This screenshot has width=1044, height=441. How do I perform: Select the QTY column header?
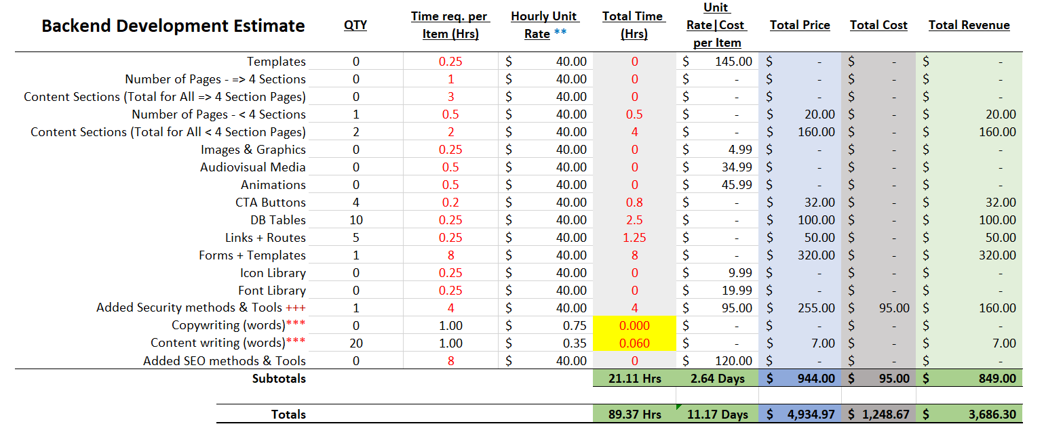pos(354,24)
